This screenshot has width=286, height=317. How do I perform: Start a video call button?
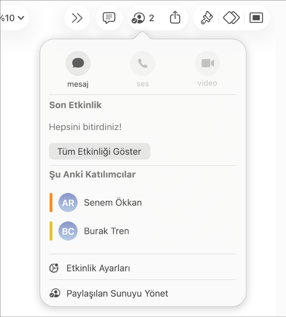[x=208, y=63]
